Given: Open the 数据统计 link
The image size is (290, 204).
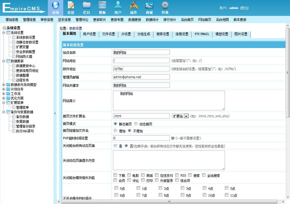Looking at the screenshot, I should pos(152,20).
